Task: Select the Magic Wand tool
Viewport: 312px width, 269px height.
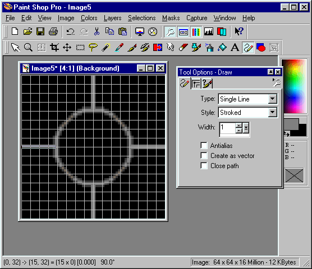Action: 106,48
